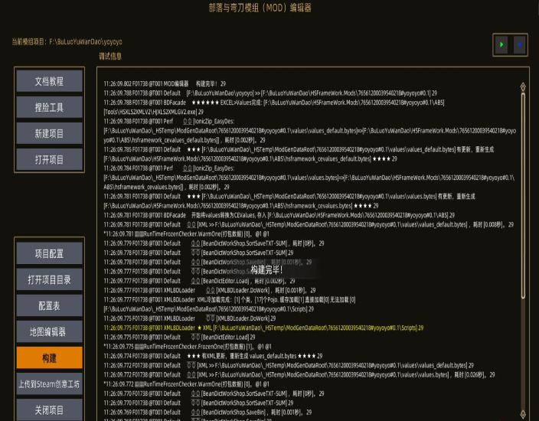Screen dimensions: 539x421
Task: Open 项目配置 project settings
Action: point(49,253)
